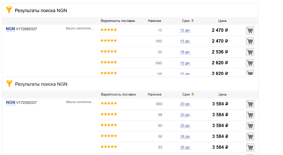Click the Вероятность поставки header above the 2 470 ₽ offers

coord(118,21)
